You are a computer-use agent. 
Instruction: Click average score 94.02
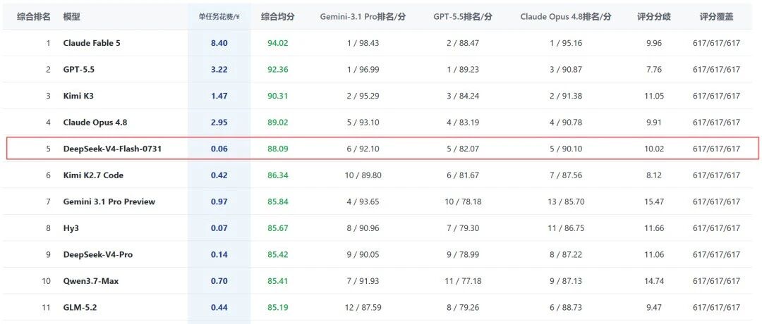pyautogui.click(x=277, y=43)
